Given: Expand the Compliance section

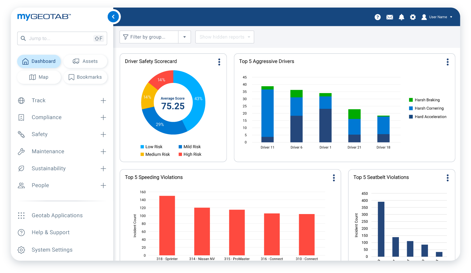Looking at the screenshot, I should 47,117.
